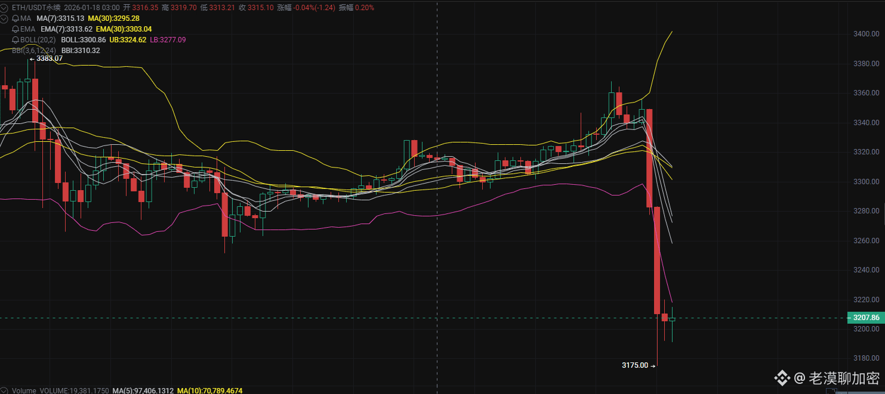Click the 3280.00 price axis label
Image resolution: width=885 pixels, height=394 pixels.
pyautogui.click(x=867, y=211)
